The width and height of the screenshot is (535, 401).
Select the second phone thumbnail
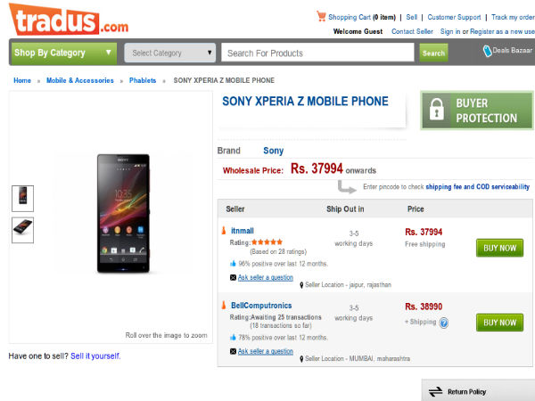[x=22, y=229]
